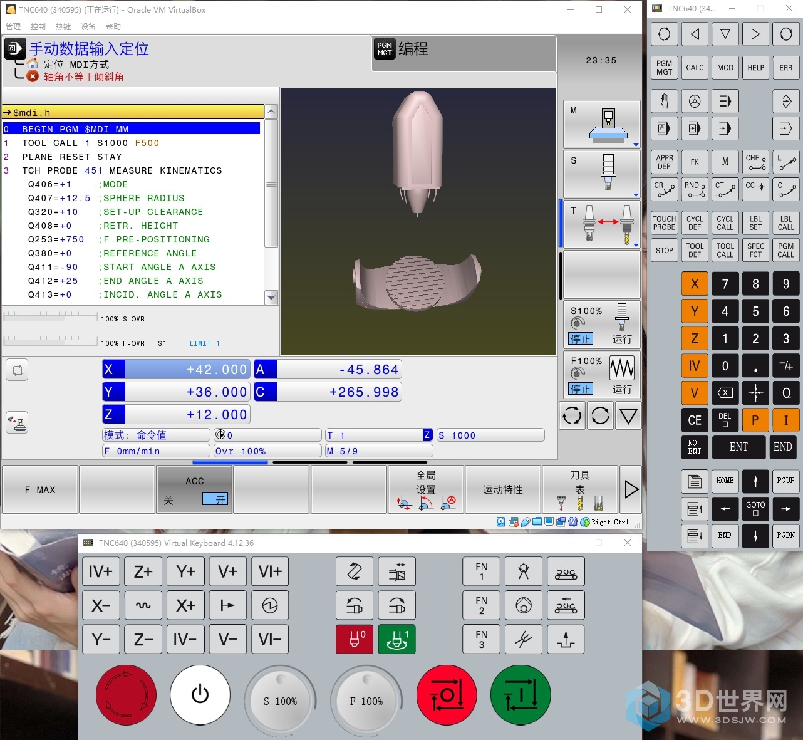This screenshot has width=803, height=740.
Task: Expand the T tool change tab dropdown
Action: coord(636,245)
